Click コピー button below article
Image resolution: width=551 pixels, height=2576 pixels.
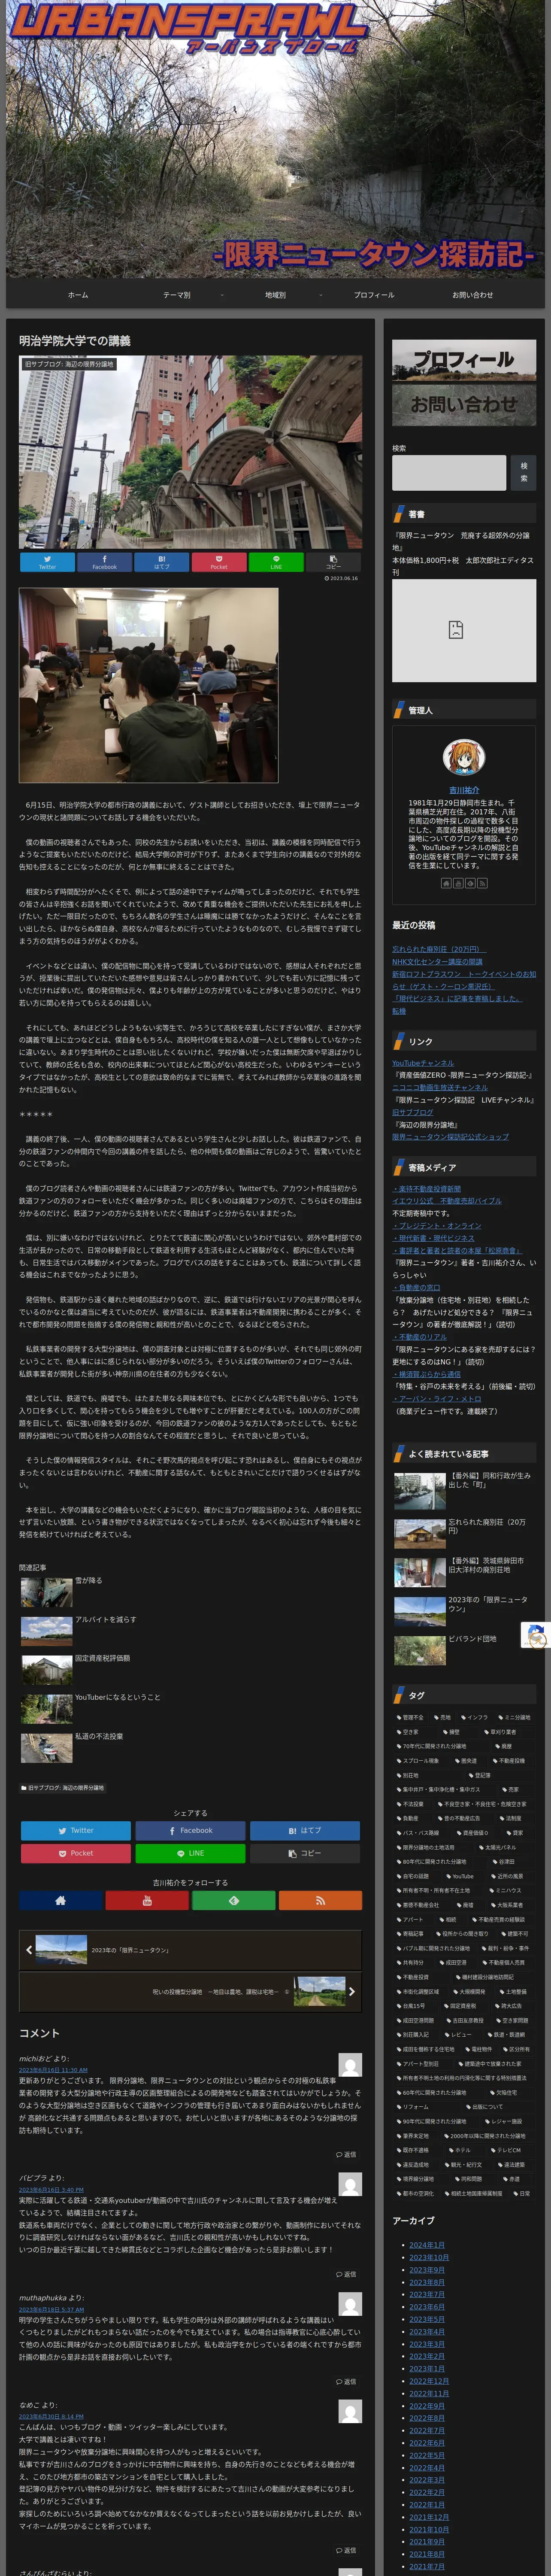(x=305, y=1853)
